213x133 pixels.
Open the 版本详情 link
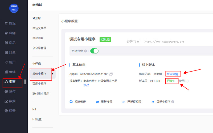coord(172,74)
